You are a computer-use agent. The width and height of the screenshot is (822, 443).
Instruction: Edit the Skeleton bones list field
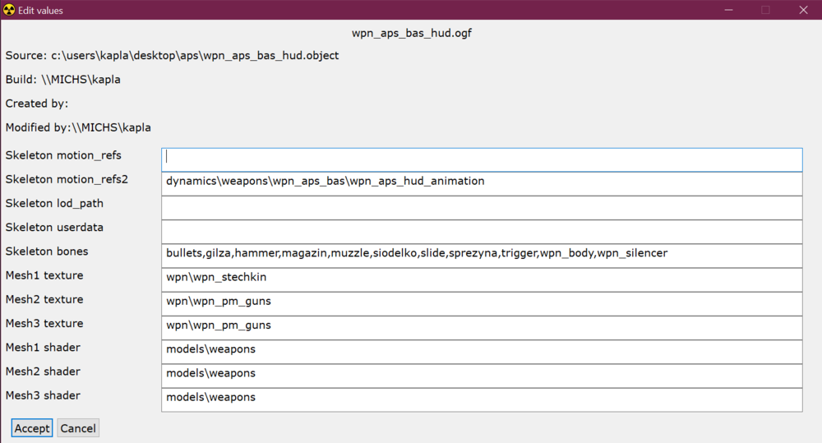pyautogui.click(x=481, y=256)
